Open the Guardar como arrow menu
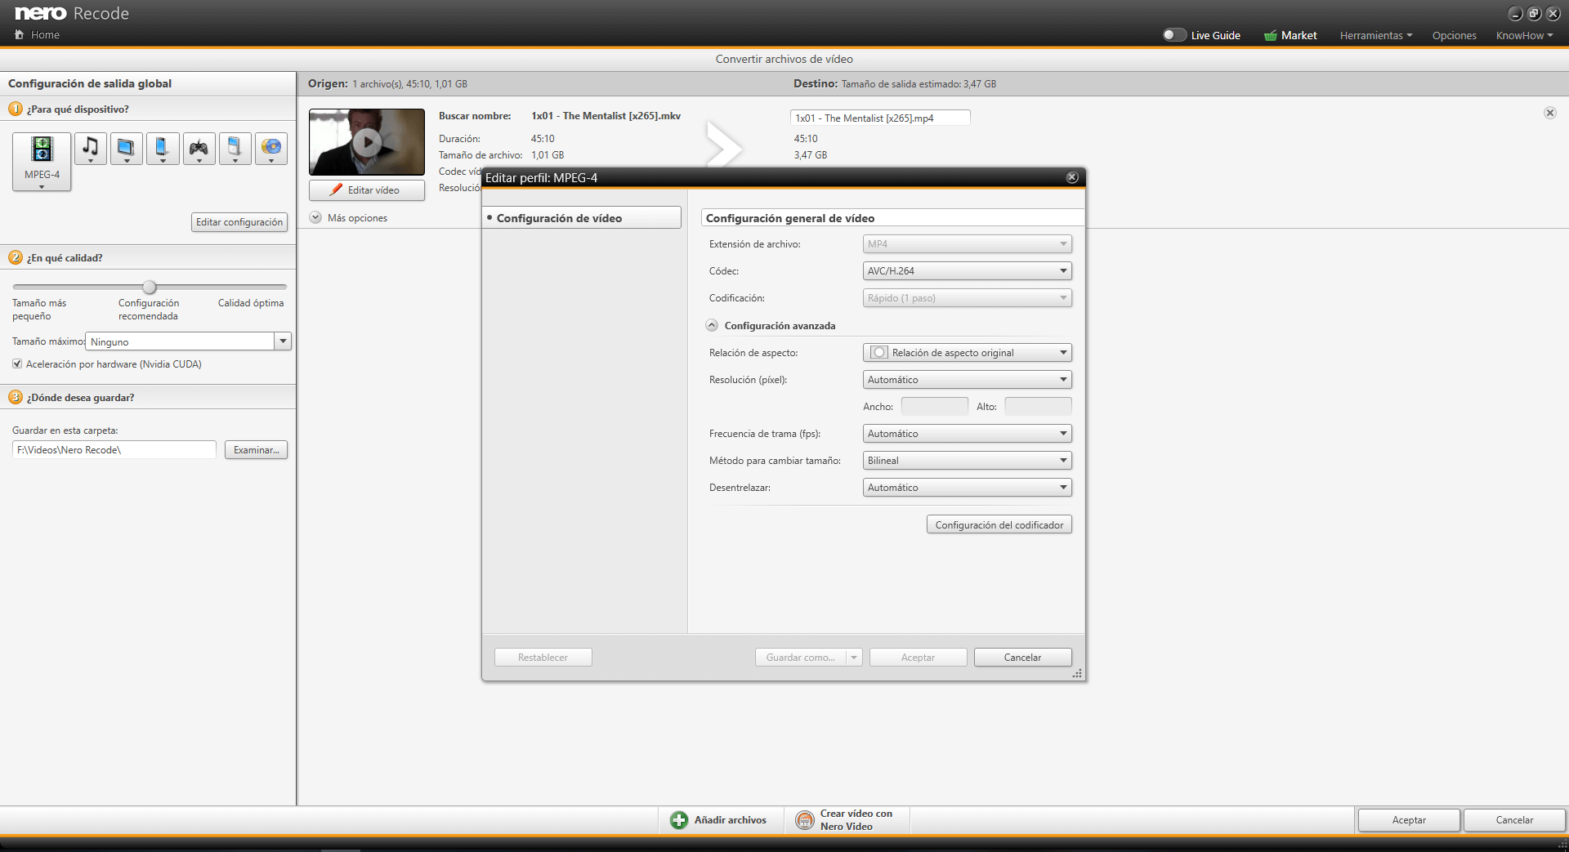This screenshot has height=852, width=1569. [854, 658]
